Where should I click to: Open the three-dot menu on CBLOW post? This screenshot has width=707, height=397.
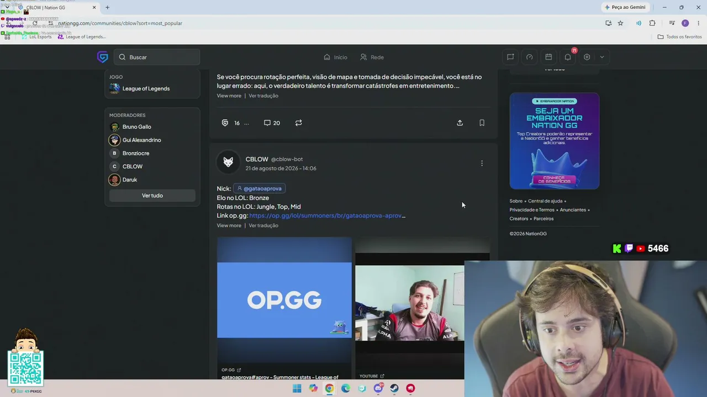coord(482,163)
